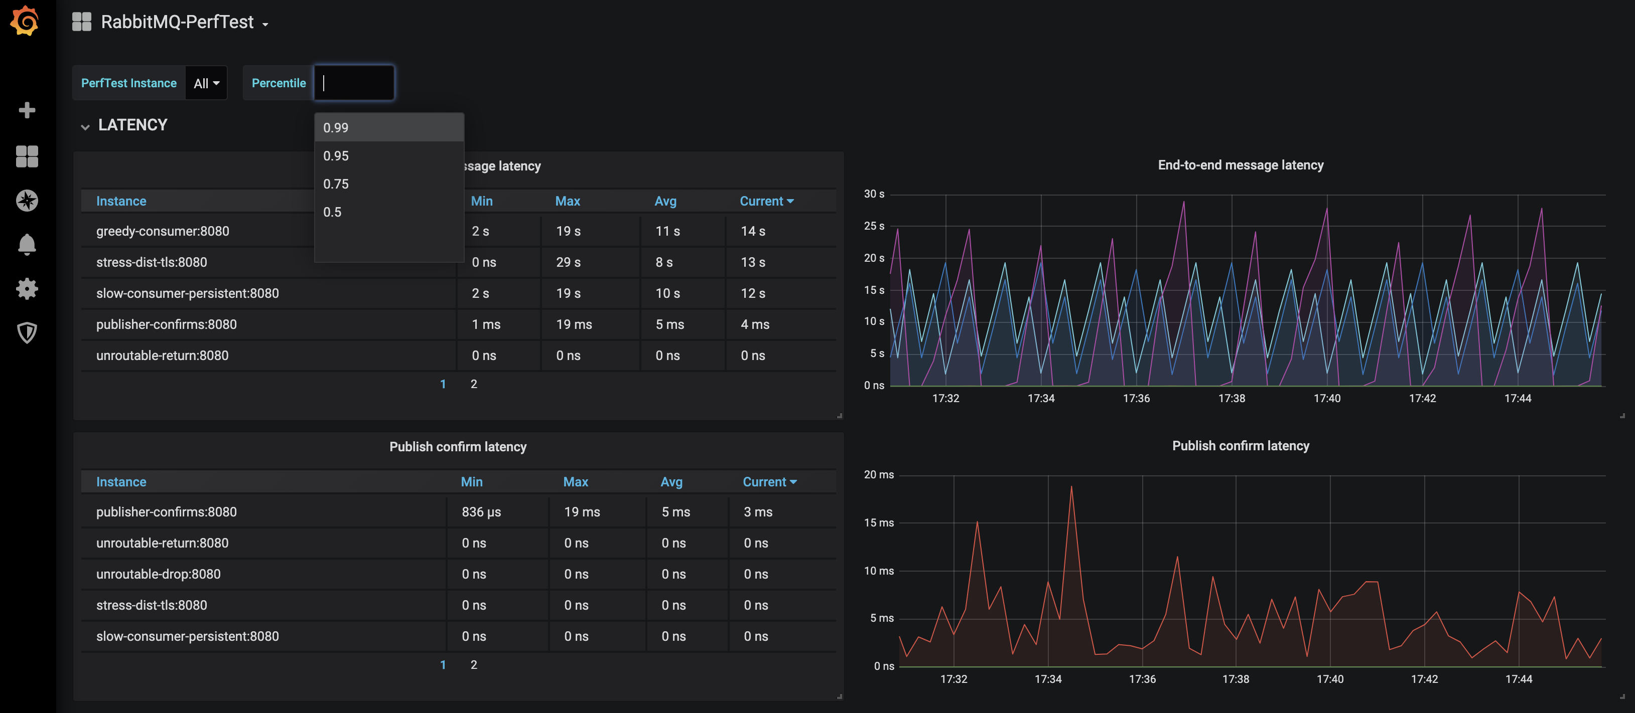Sort Publish confirm table by Max column
This screenshot has width=1635, height=713.
click(575, 482)
